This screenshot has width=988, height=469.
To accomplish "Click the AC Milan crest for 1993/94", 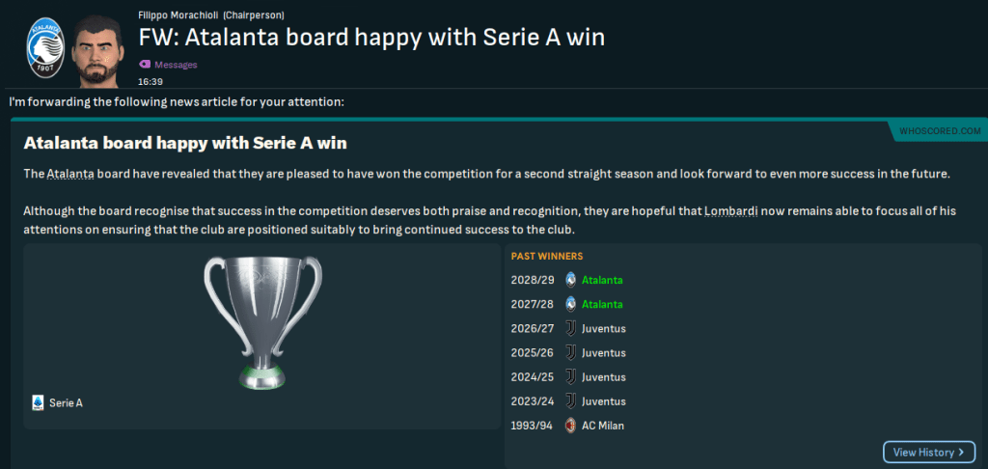I will tap(570, 425).
